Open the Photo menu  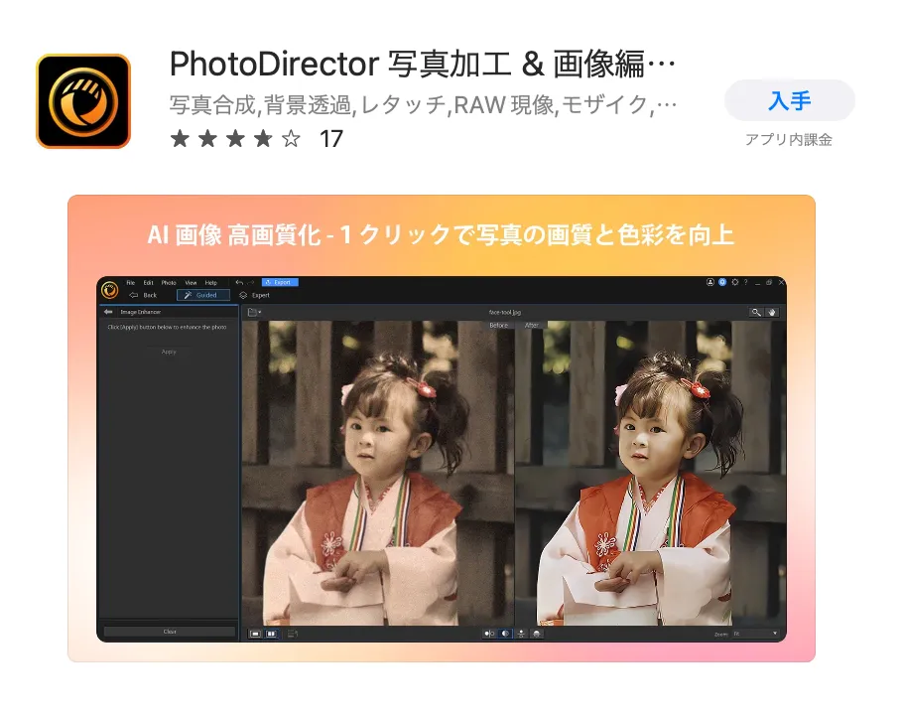169,282
